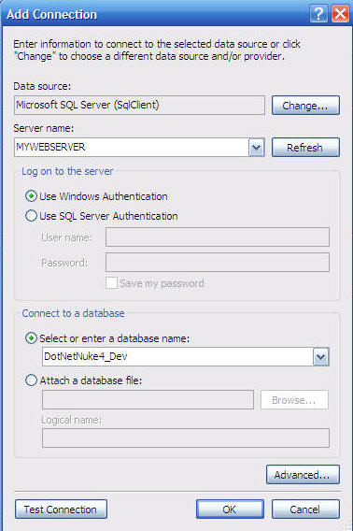
Task: Click Browse for database file
Action: click(x=294, y=400)
